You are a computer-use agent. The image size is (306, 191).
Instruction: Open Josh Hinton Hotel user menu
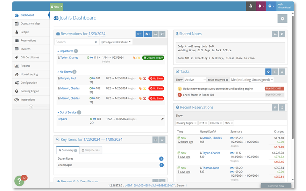point(285,6)
